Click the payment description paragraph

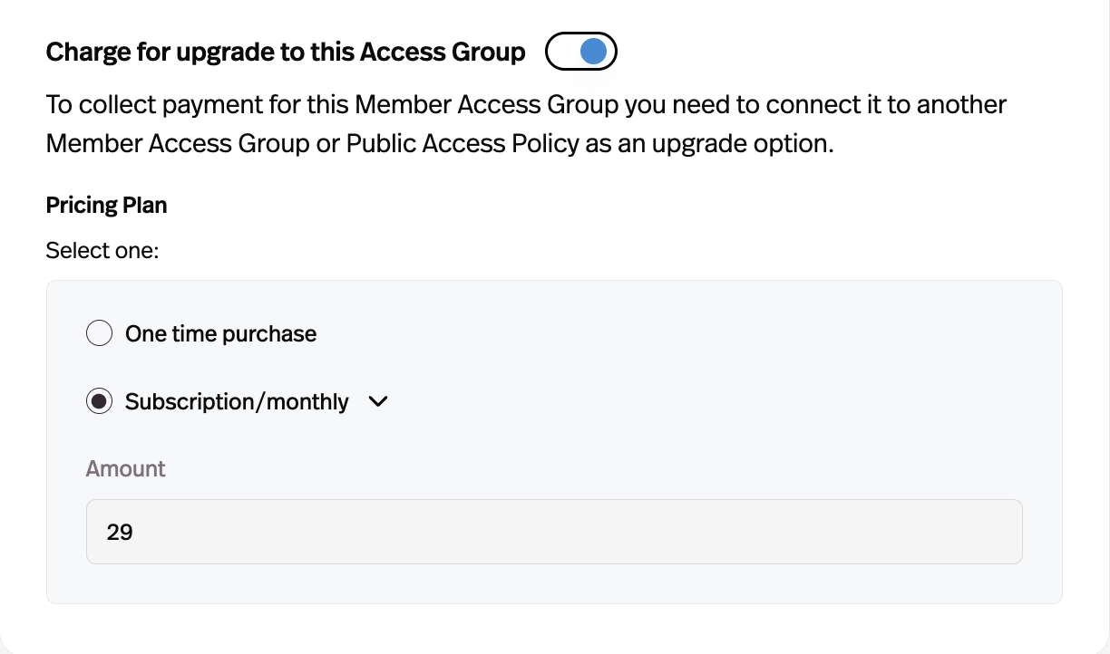coord(526,123)
